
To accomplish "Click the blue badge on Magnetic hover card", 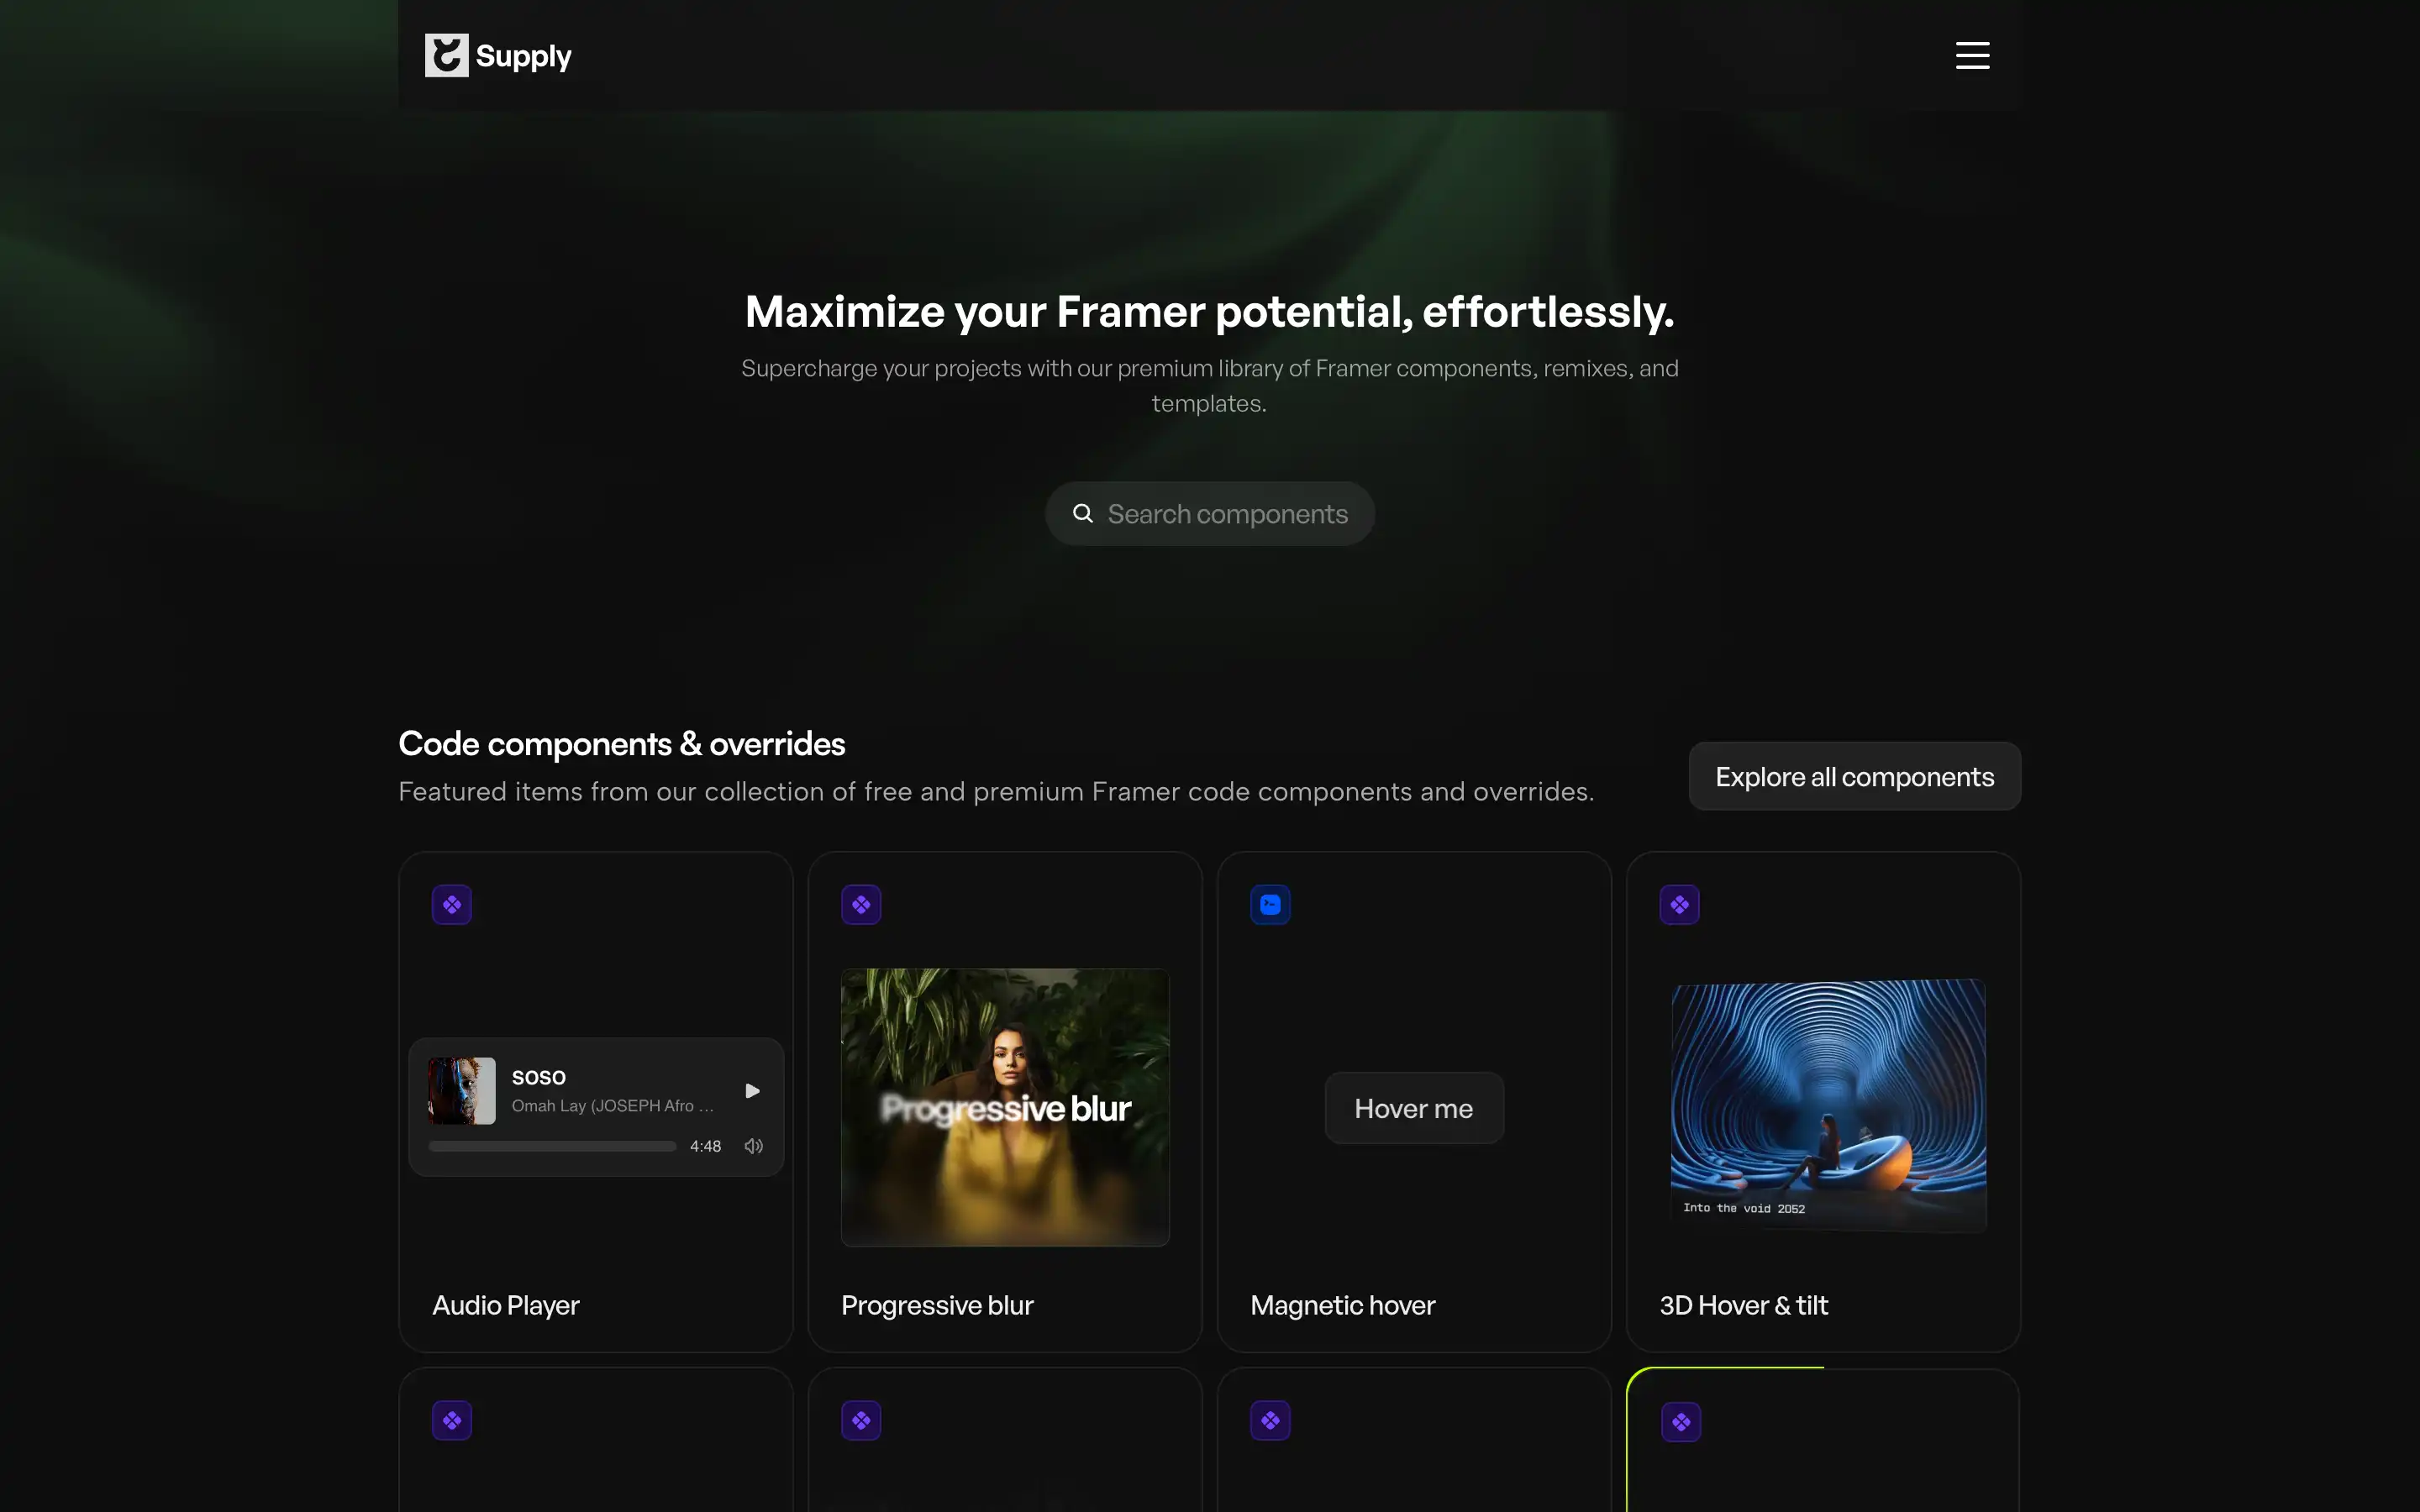I will (x=1270, y=905).
